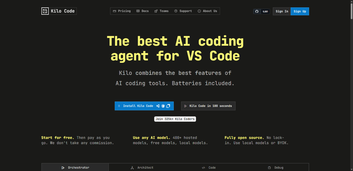The height and width of the screenshot is (171, 353).
Task: Visit the Support page
Action: point(183,11)
